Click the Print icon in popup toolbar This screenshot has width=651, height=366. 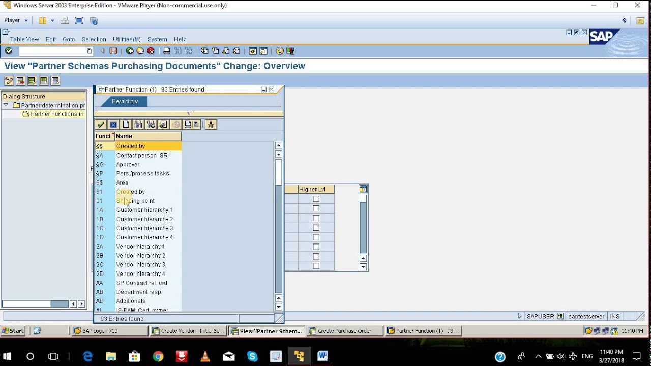coord(188,125)
